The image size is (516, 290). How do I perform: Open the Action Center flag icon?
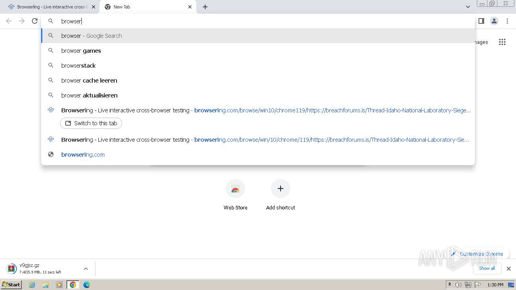tap(478, 285)
